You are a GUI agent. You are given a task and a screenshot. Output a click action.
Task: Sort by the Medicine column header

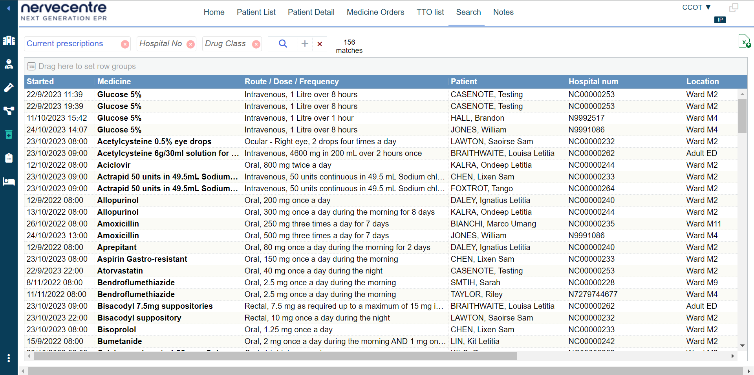click(x=114, y=82)
